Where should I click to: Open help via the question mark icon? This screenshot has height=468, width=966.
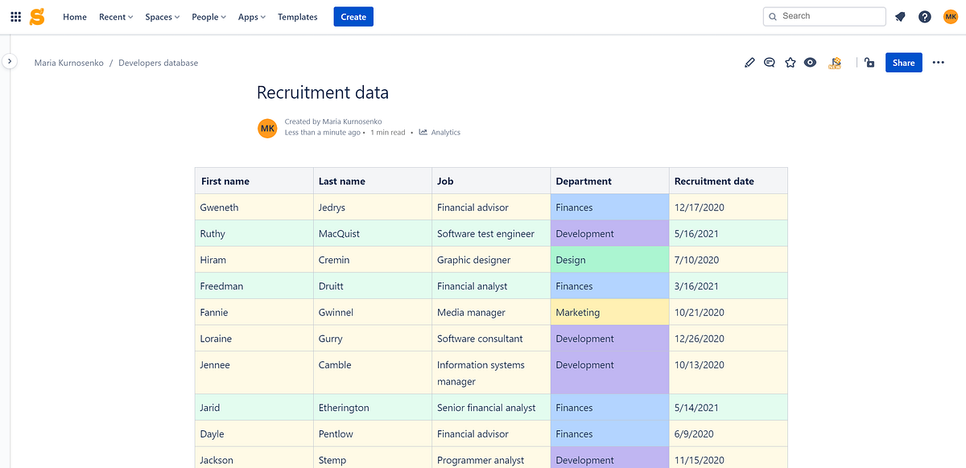tap(924, 16)
